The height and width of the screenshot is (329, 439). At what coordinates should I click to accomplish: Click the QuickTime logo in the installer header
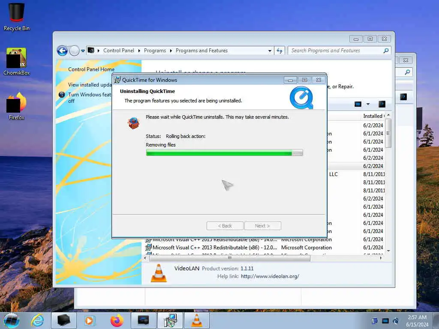click(301, 98)
